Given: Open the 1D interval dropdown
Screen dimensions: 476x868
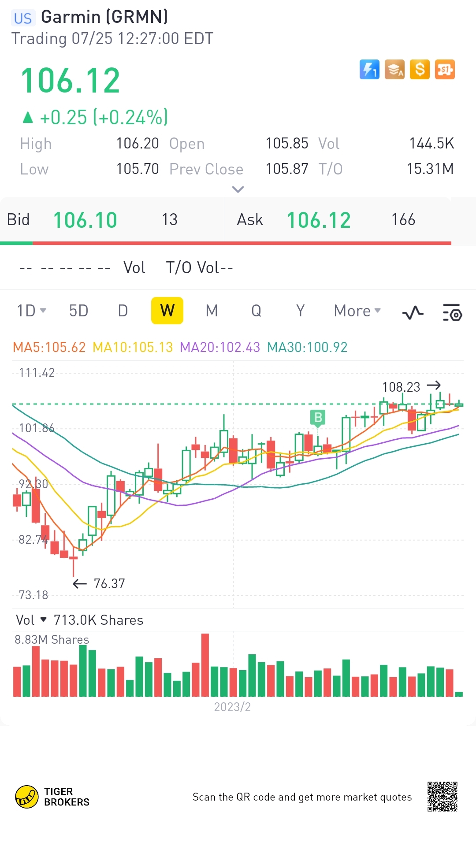Looking at the screenshot, I should click(x=31, y=311).
